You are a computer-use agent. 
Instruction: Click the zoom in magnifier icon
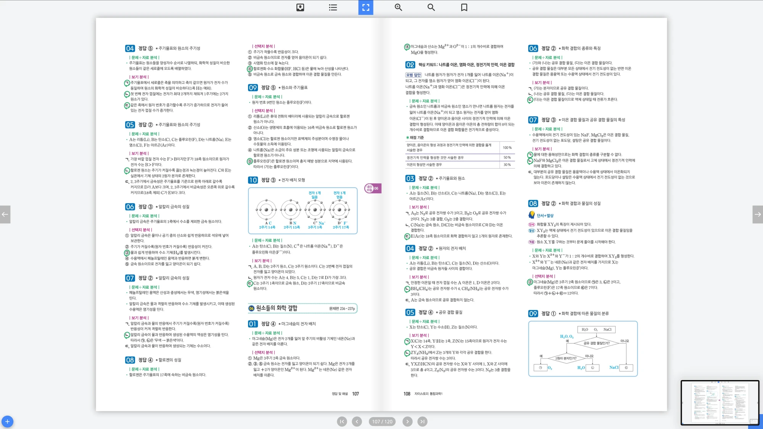[x=398, y=7]
